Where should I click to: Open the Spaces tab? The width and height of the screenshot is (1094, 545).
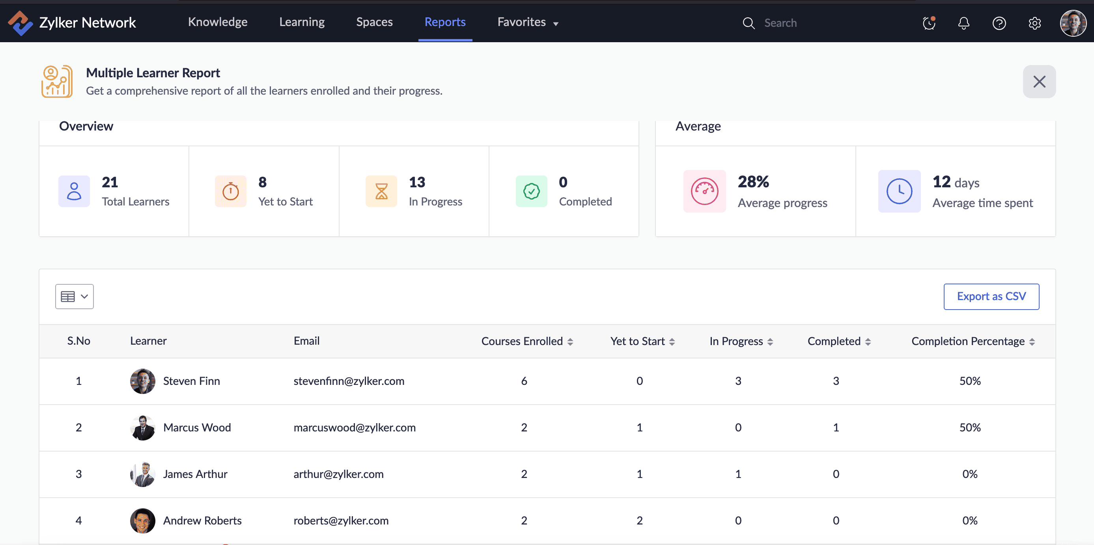point(374,22)
